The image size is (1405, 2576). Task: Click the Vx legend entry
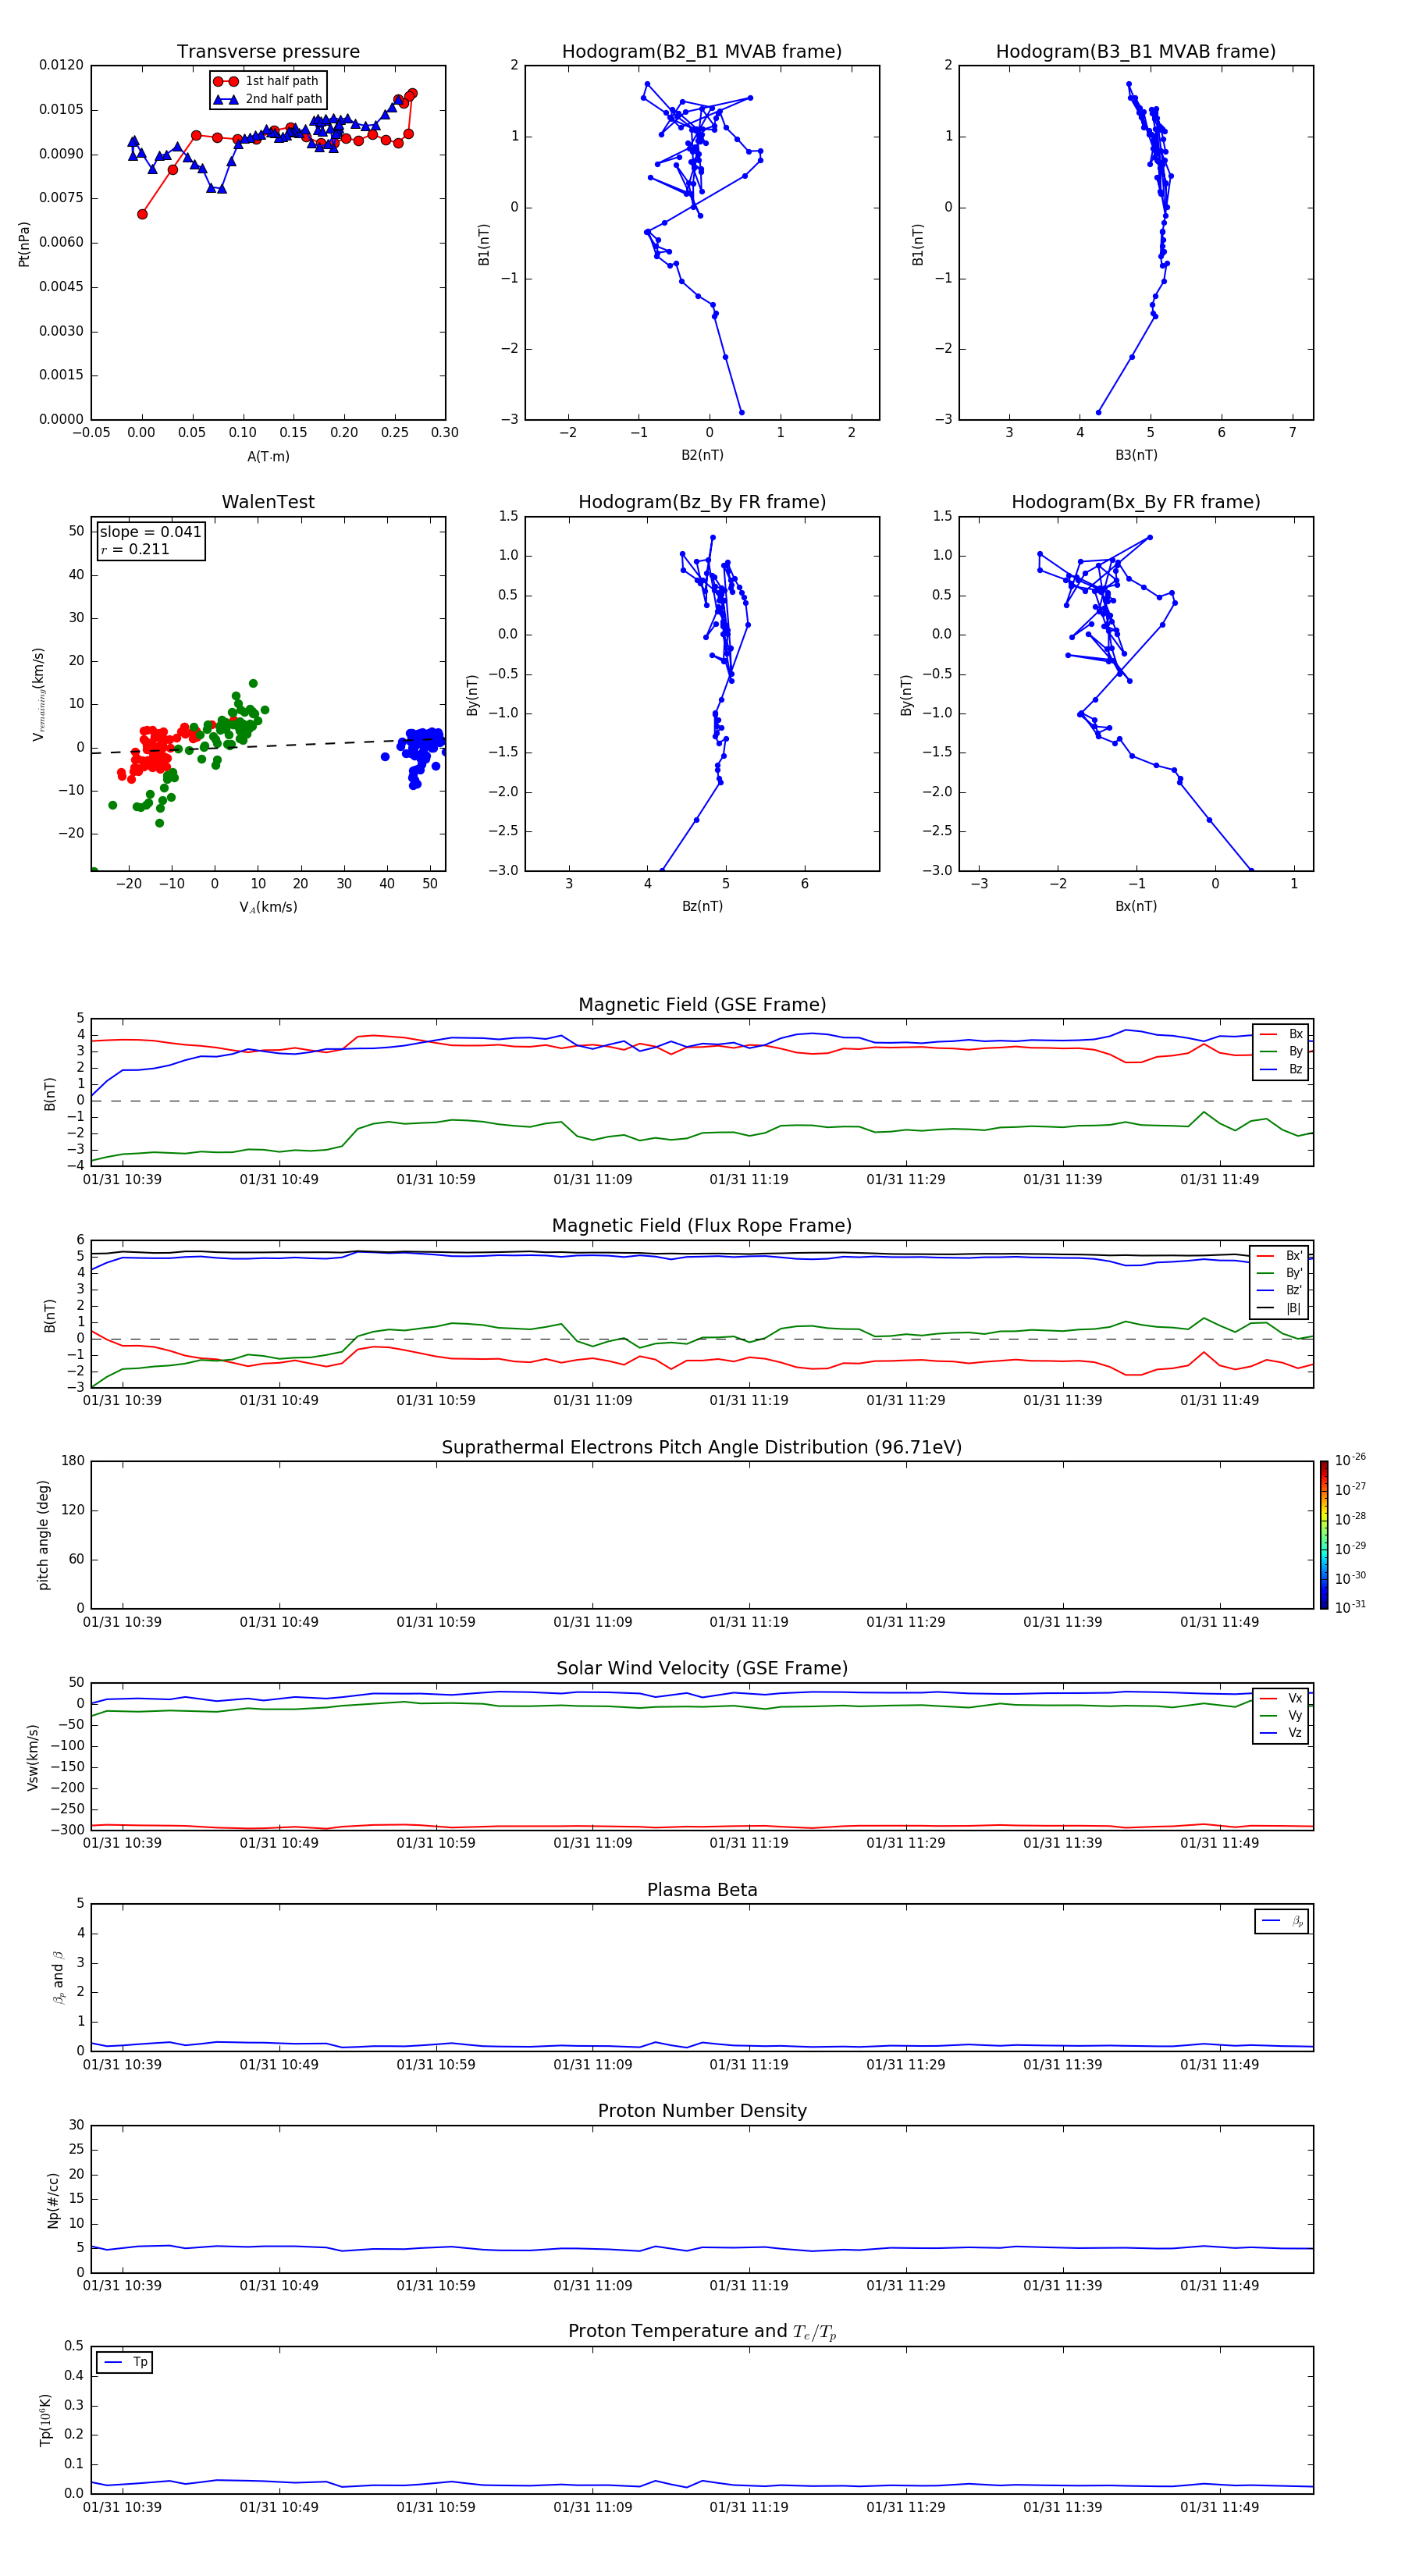tap(1281, 1698)
